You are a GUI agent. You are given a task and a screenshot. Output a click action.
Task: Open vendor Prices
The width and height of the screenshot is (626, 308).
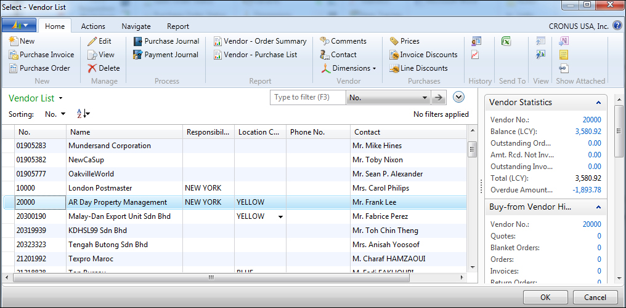point(405,41)
